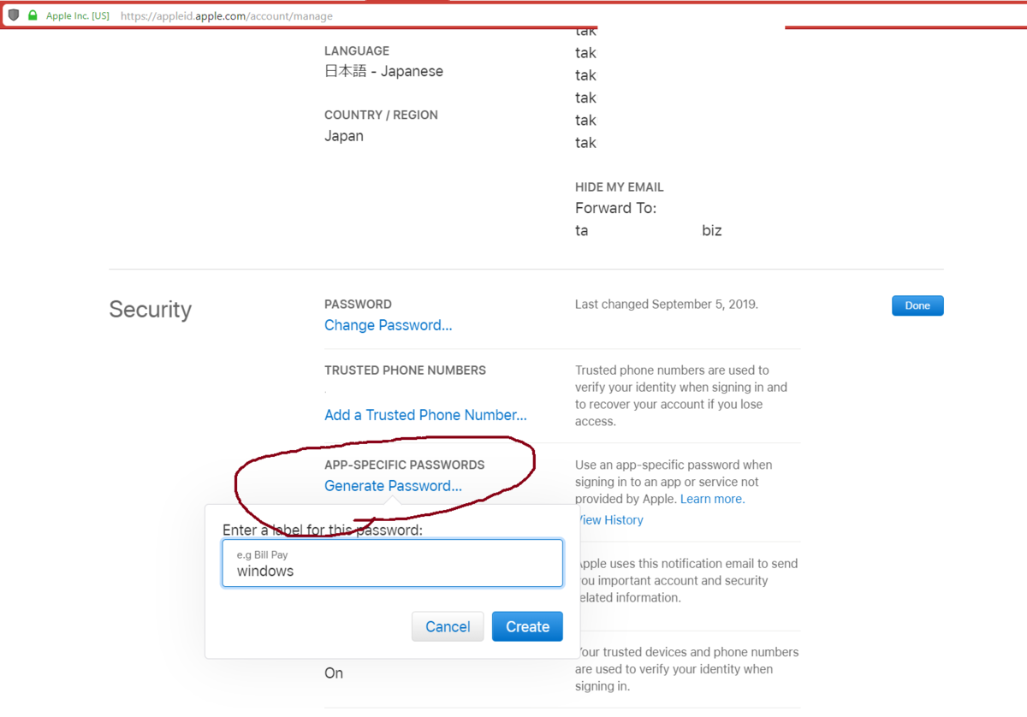The image size is (1027, 717).
Task: Click the password label input field
Action: (x=393, y=563)
